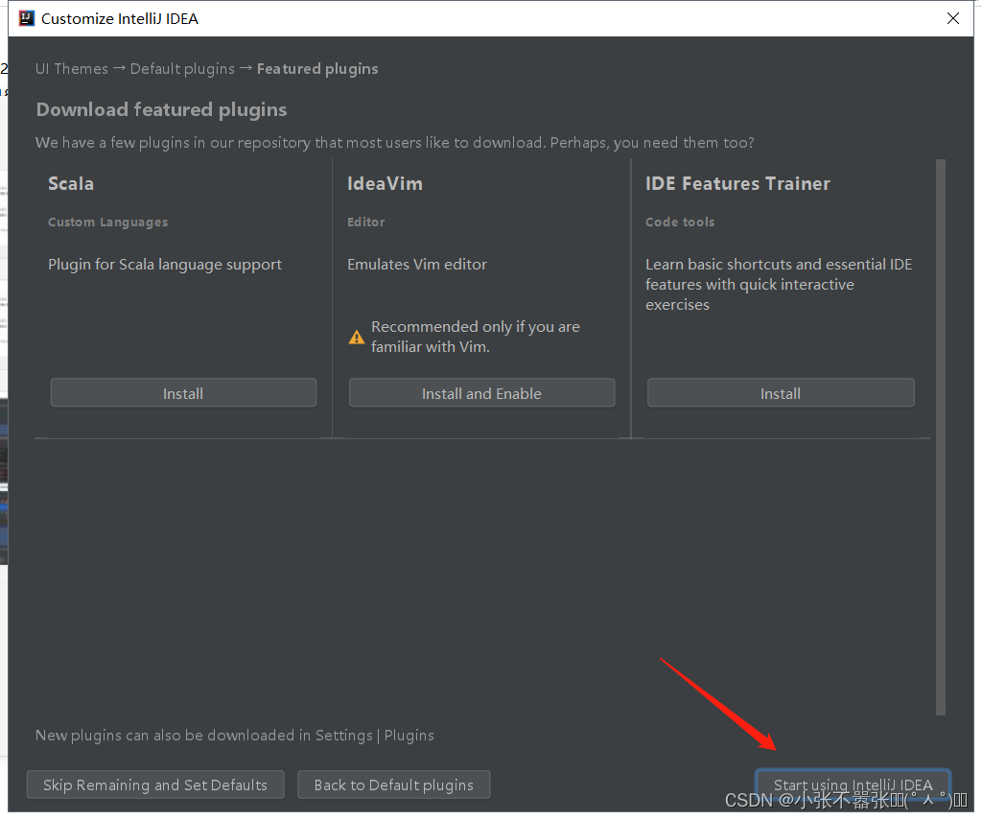982x820 pixels.
Task: Click the Editor category label under IdeaVim
Action: coord(365,222)
